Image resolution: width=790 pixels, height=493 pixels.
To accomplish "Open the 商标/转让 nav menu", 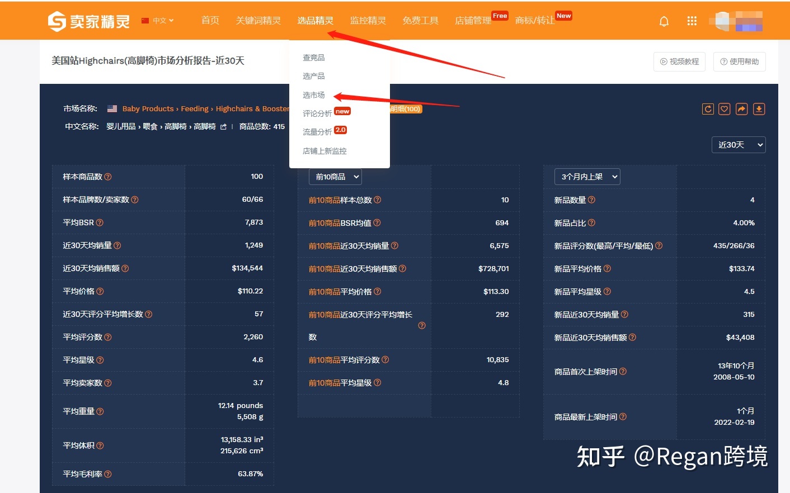I will click(535, 20).
